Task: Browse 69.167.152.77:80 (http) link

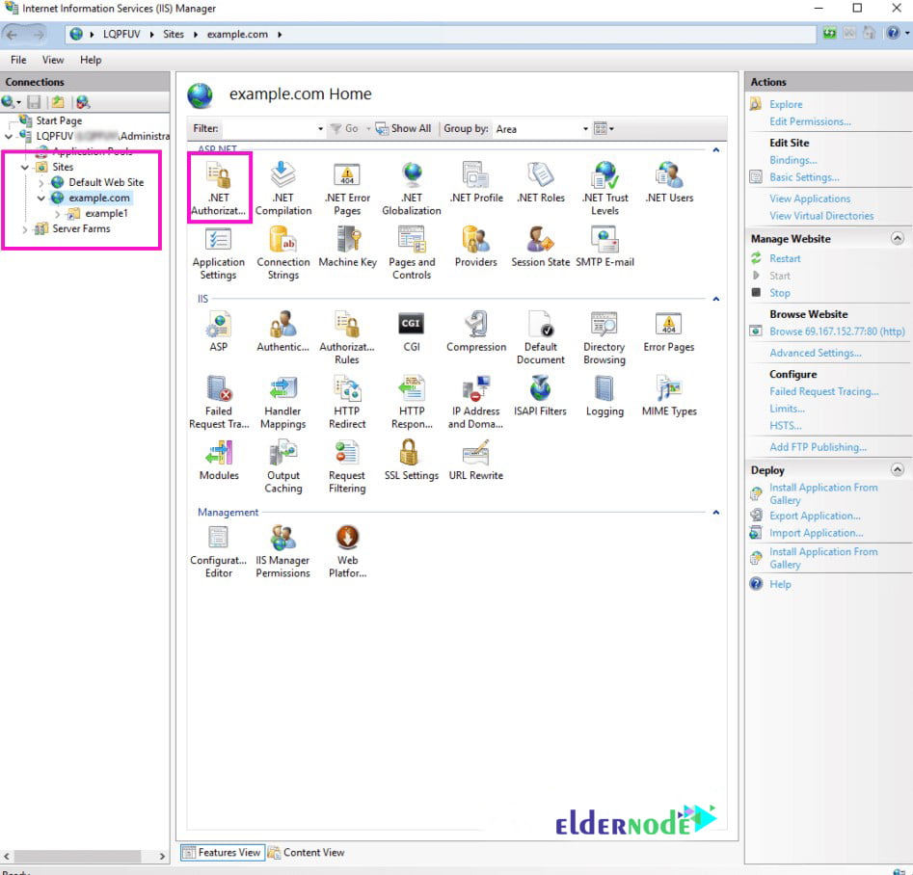Action: (x=837, y=331)
